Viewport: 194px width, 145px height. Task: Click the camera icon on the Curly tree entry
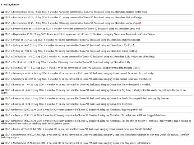click(3, 104)
